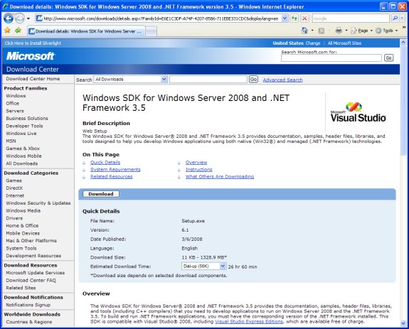
Task: Refresh the page with the green arrows icon
Action: tap(294, 18)
